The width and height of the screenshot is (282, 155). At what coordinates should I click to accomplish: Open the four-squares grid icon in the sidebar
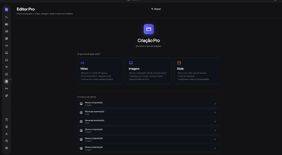[x=7, y=39]
